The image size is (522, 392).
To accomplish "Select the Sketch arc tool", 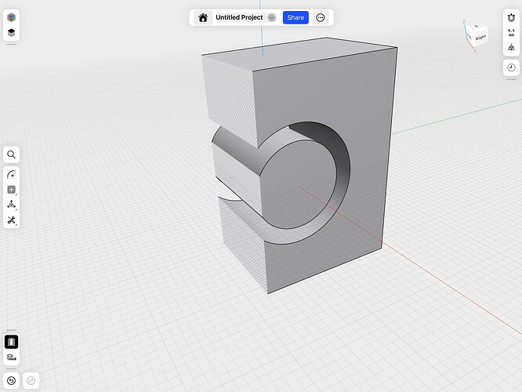I will pos(11,174).
